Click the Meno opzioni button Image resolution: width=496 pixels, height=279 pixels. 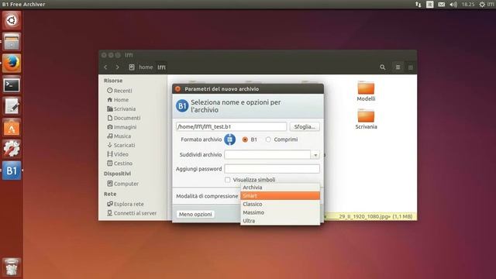coord(195,214)
